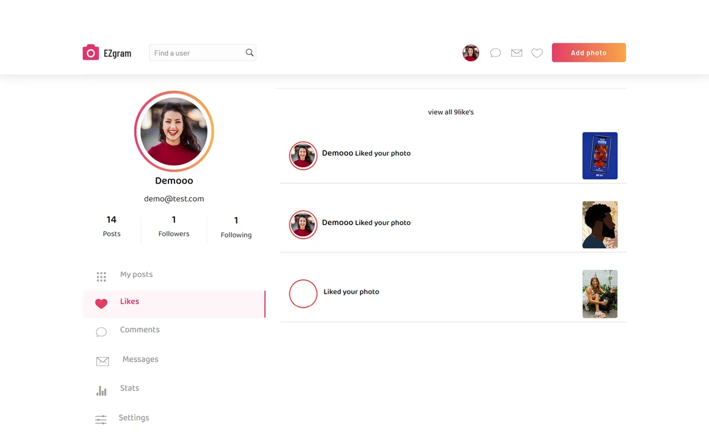Click the empty avatar circle in the last like
Screen dimensions: 709x443
click(303, 294)
